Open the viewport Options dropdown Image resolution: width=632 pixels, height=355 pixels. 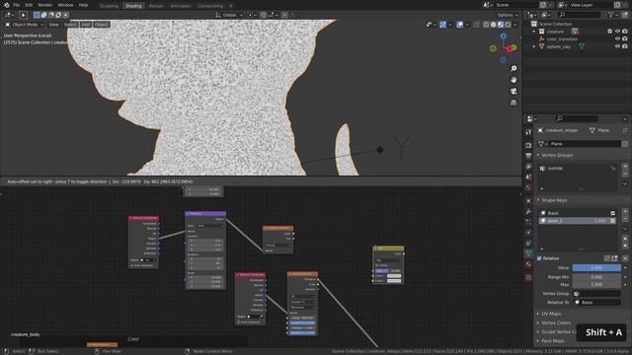click(507, 15)
